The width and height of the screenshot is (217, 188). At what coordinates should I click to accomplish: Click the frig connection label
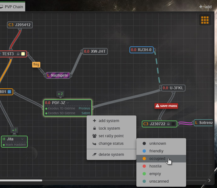pyautogui.click(x=36, y=64)
